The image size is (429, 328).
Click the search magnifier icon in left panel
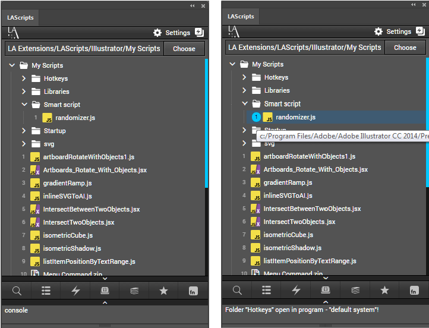17,291
